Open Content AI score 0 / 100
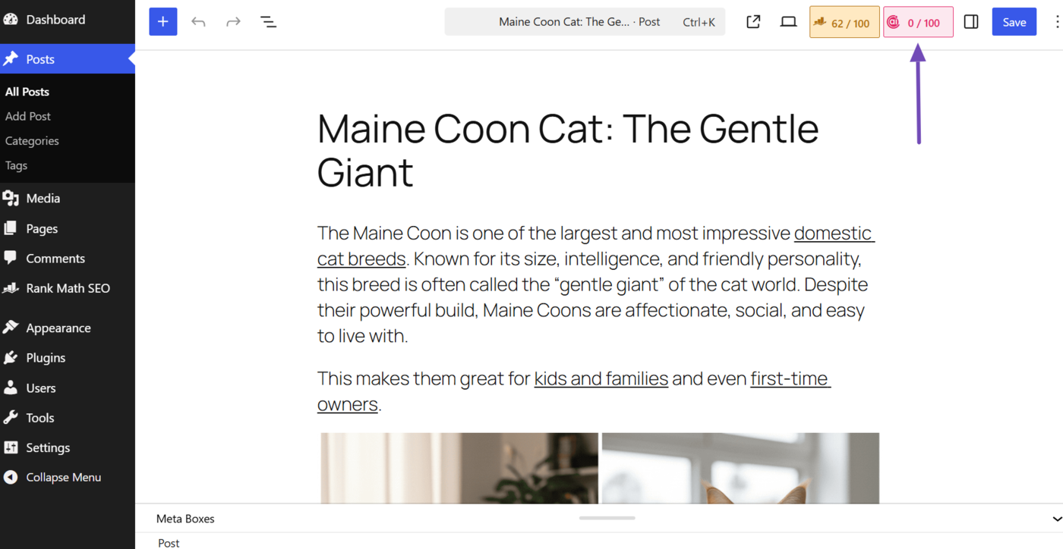This screenshot has width=1063, height=549. [918, 22]
